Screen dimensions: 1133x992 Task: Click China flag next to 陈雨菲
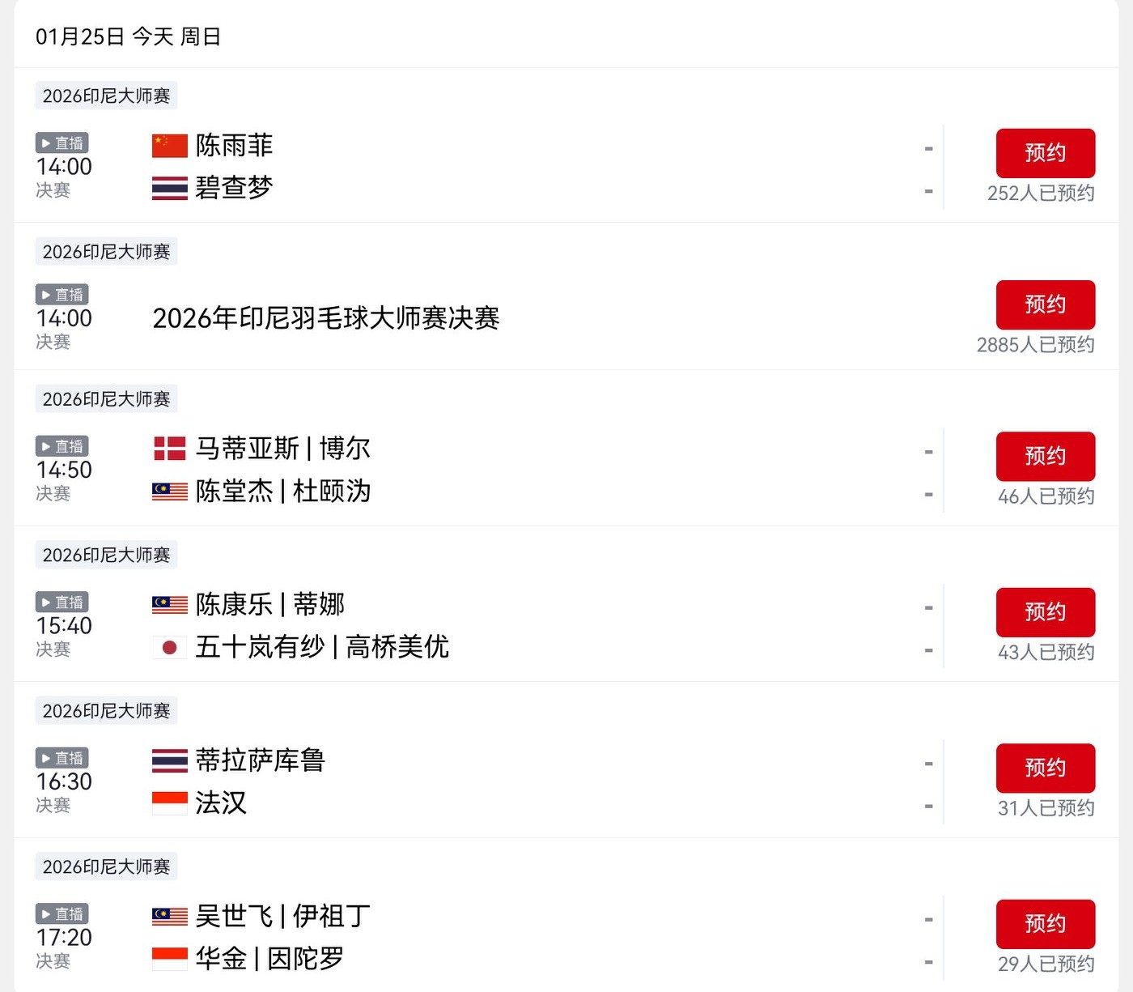click(169, 146)
